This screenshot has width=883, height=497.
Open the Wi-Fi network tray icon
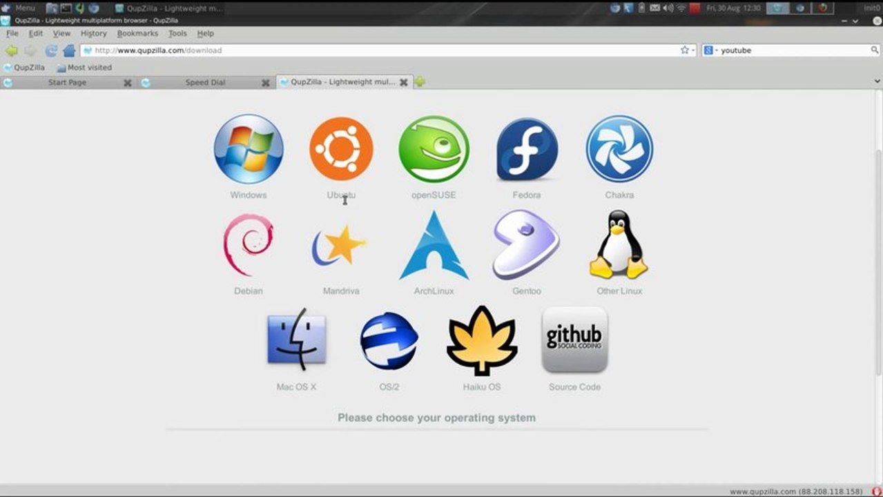pos(681,8)
